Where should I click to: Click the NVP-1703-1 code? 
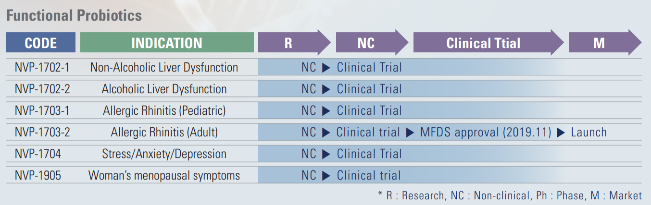tap(42, 110)
